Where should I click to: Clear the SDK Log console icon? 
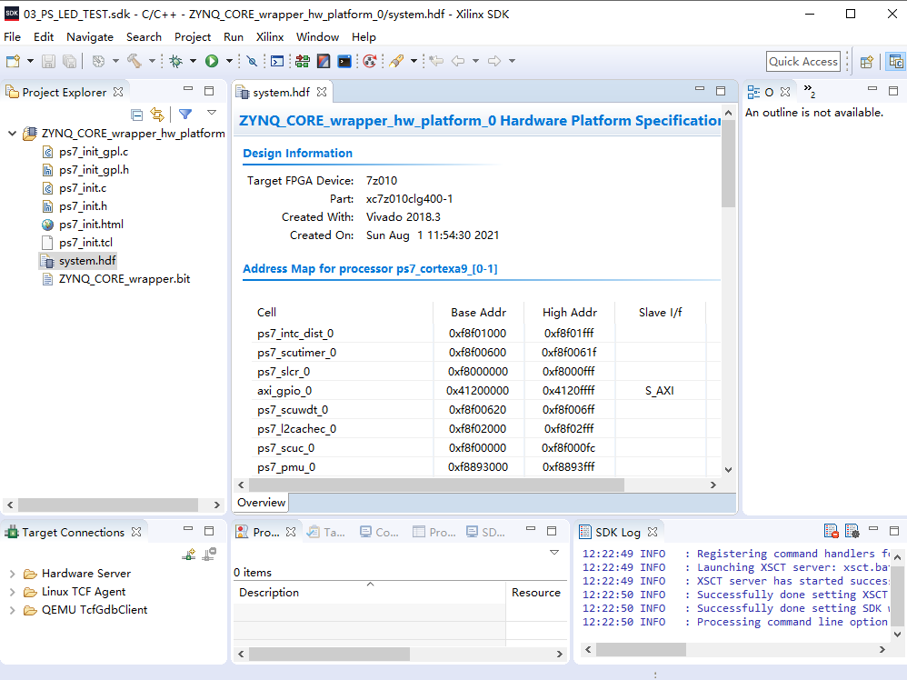(x=832, y=531)
